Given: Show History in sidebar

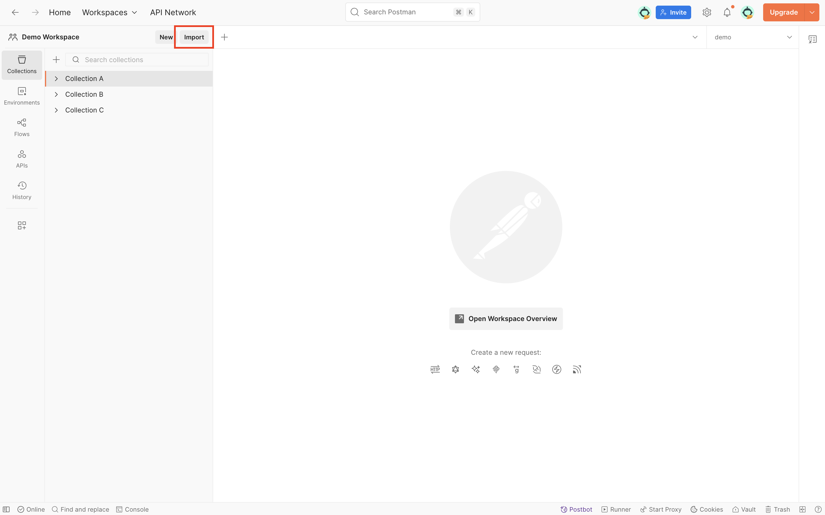Looking at the screenshot, I should [x=22, y=191].
